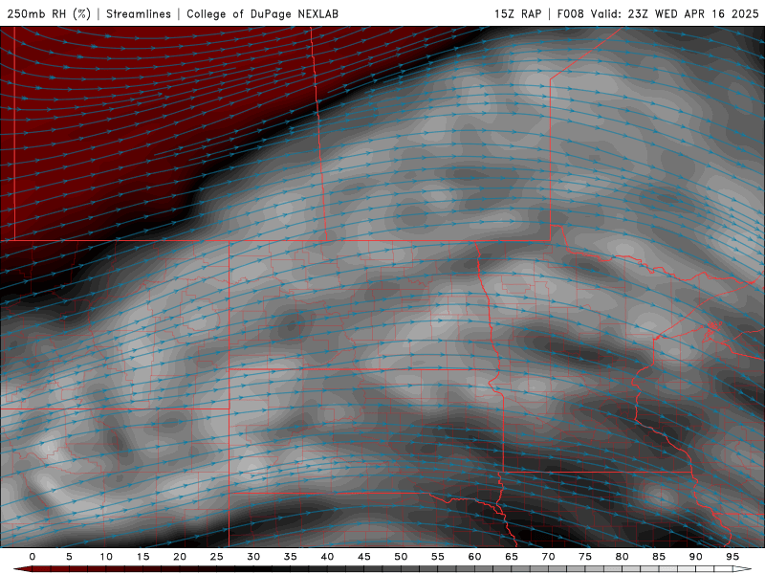This screenshot has height=574, width=765.
Task: Click the colorbar label '30'
Action: 253,557
